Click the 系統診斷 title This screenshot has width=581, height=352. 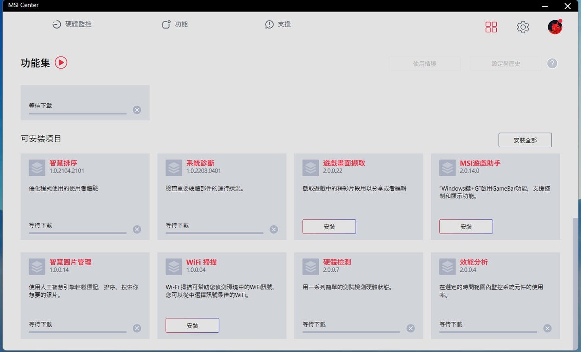[x=200, y=163]
